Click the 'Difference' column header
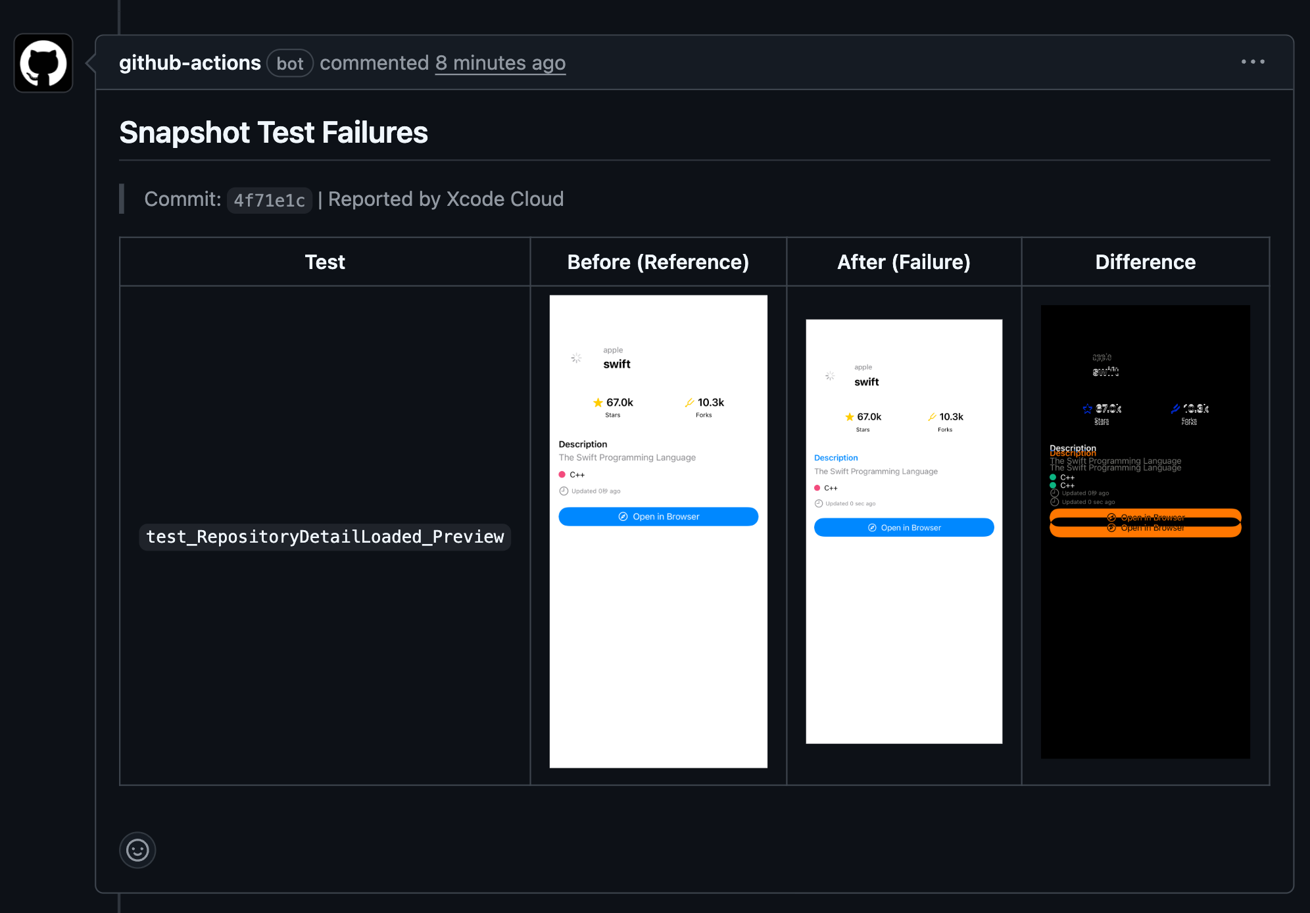Viewport: 1310px width, 913px height. click(x=1146, y=262)
